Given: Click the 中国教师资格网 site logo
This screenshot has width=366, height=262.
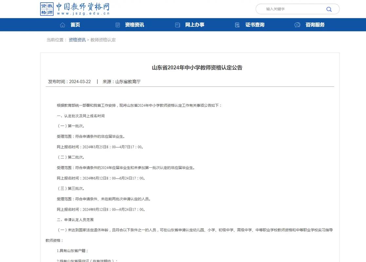Looking at the screenshot, I should tap(75, 9).
